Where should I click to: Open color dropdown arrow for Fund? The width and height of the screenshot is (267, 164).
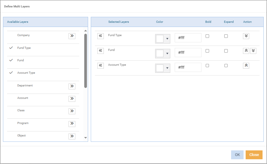[167, 54]
